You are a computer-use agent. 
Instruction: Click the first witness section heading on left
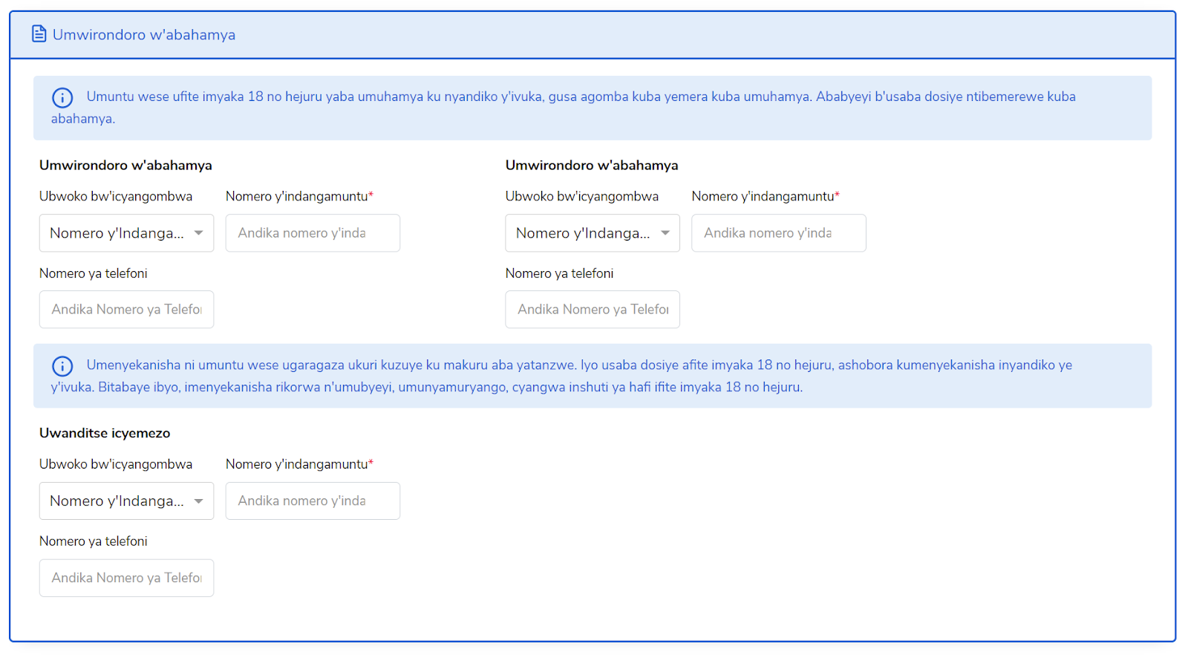pyautogui.click(x=125, y=165)
